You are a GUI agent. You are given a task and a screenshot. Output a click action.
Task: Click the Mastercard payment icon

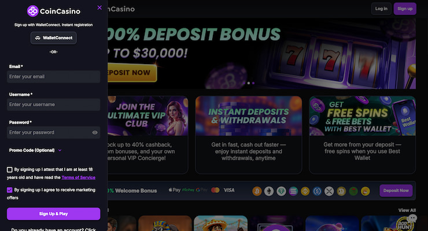click(215, 190)
